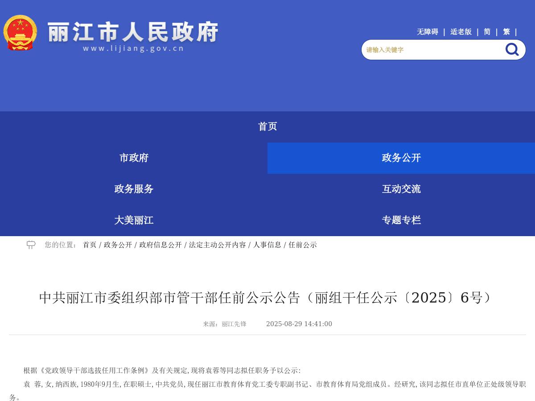
Task: Click the 丽江先锋 source label
Action: tap(234, 324)
